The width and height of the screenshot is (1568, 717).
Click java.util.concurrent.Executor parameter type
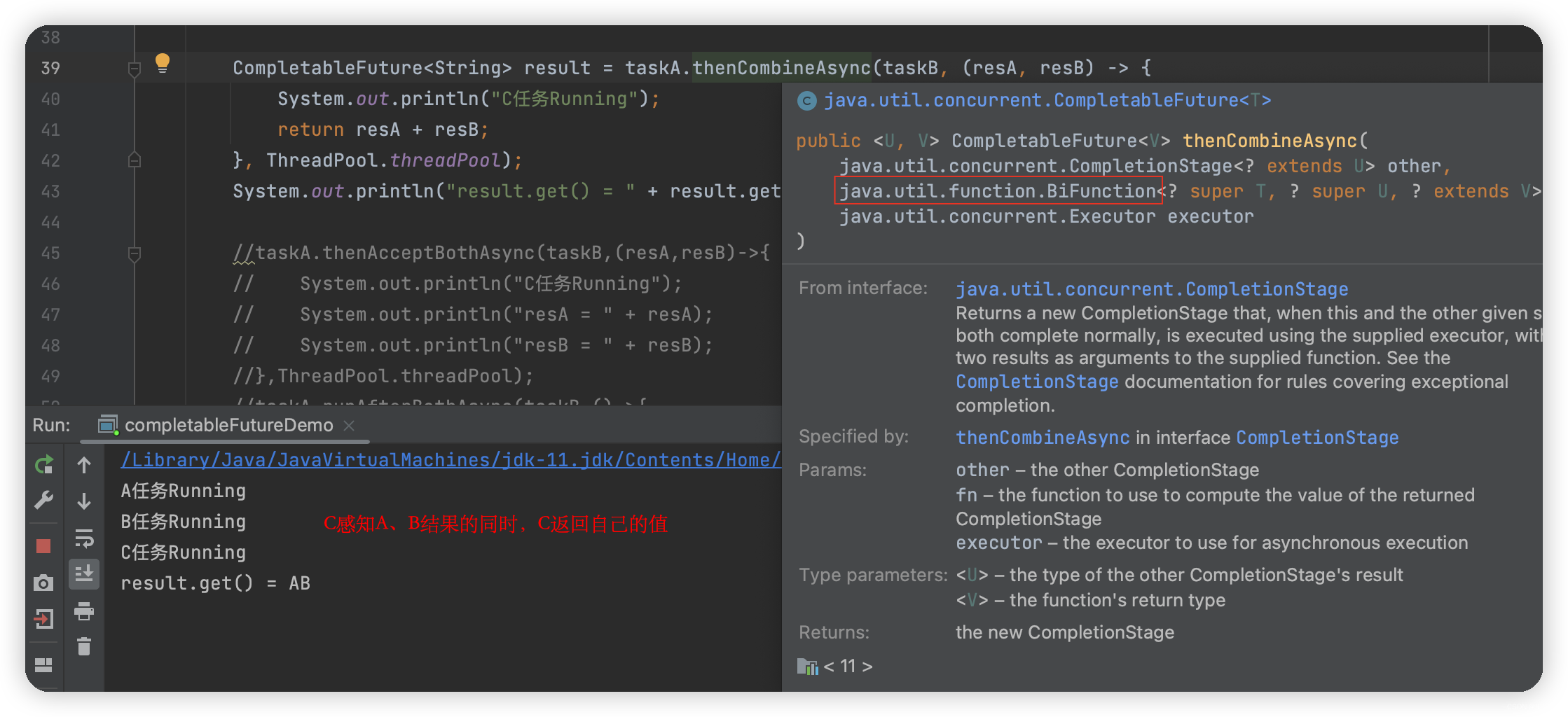998,217
